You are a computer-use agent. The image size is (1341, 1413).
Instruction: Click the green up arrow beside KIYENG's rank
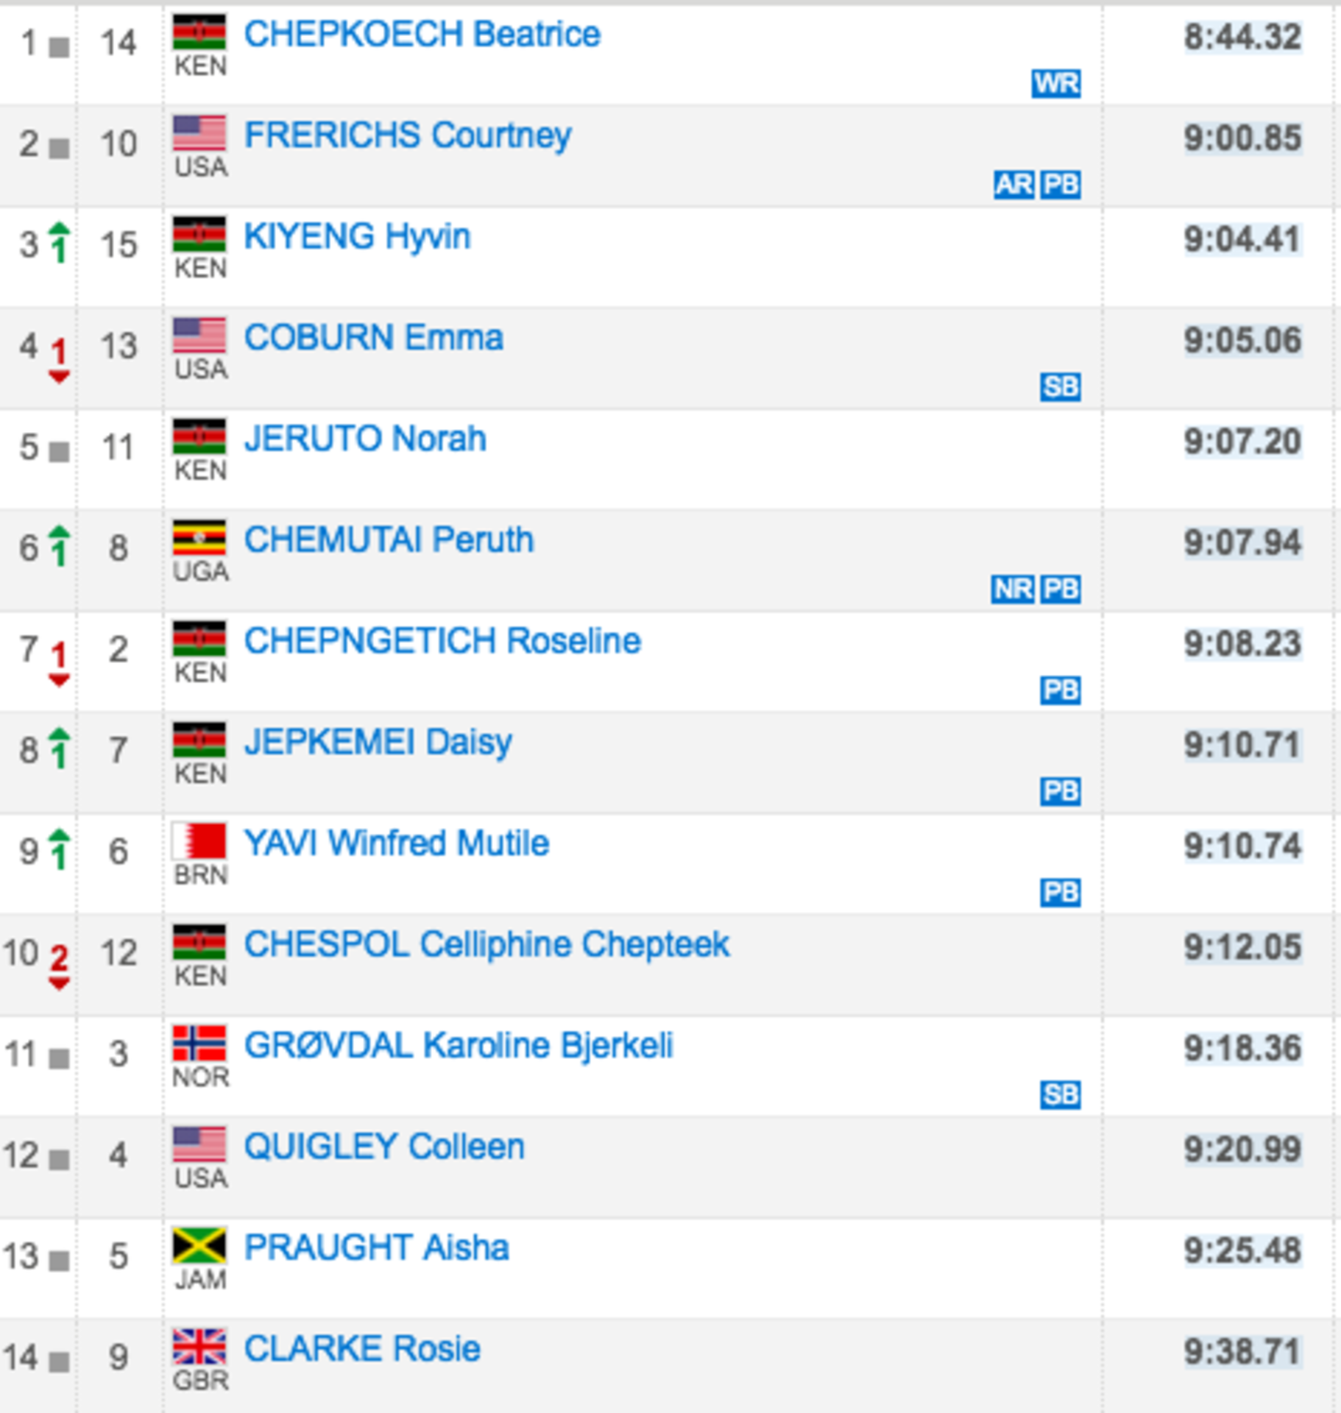tap(60, 242)
